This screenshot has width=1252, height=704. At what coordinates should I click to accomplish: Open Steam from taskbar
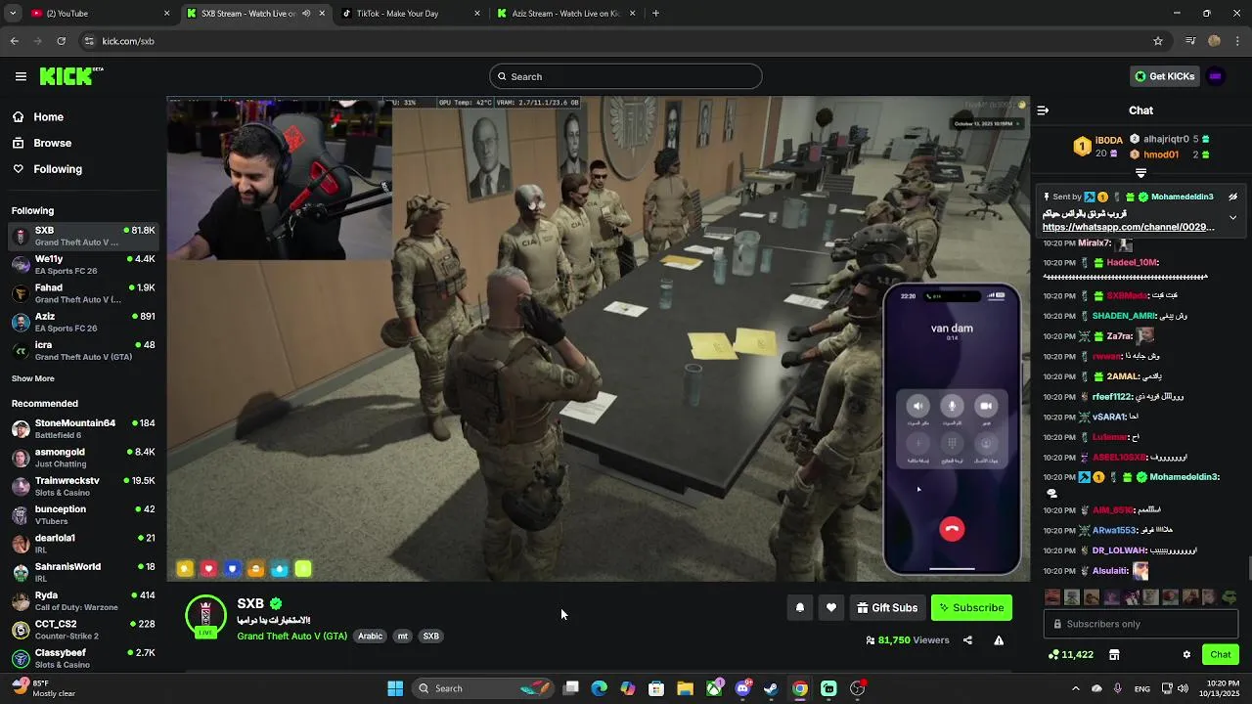(771, 688)
